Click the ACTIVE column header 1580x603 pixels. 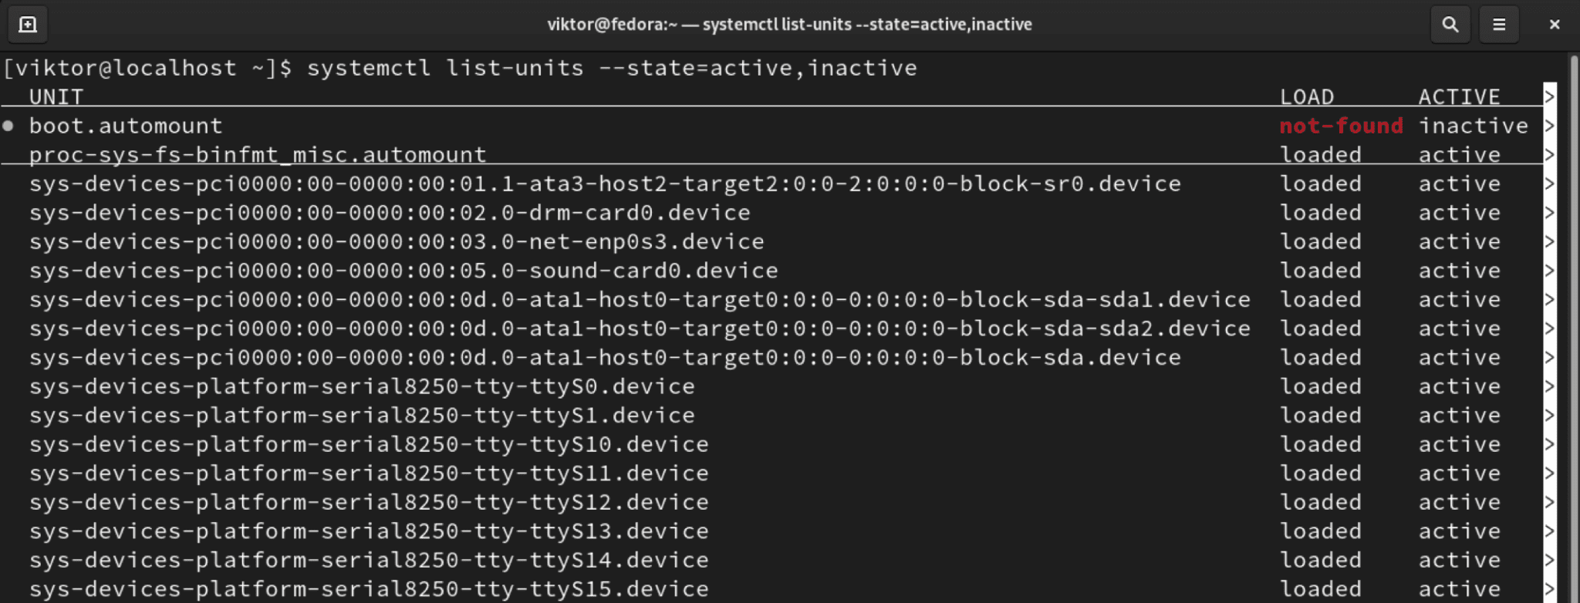[1459, 97]
